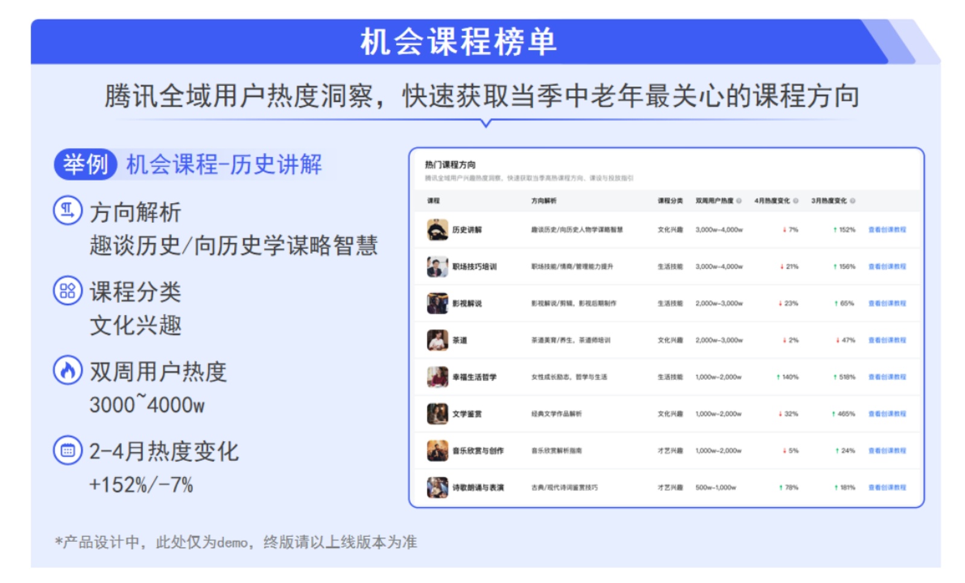This screenshot has height=583, width=965.
Task: Click the 课程 column header
Action: click(x=434, y=201)
